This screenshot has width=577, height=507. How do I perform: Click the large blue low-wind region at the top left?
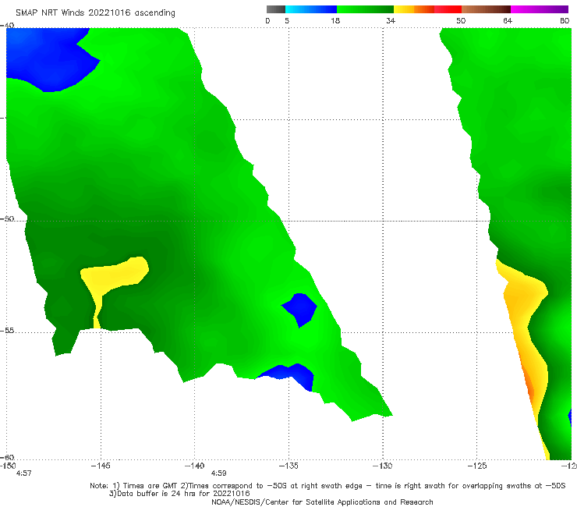pyautogui.click(x=48, y=59)
